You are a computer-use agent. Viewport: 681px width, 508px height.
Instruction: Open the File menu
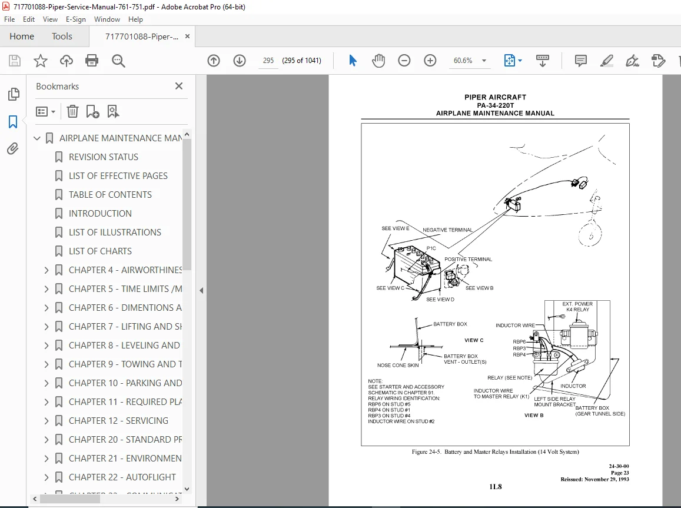pos(9,19)
